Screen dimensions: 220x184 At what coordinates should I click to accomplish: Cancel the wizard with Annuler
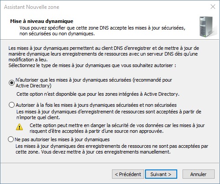pos(198,174)
